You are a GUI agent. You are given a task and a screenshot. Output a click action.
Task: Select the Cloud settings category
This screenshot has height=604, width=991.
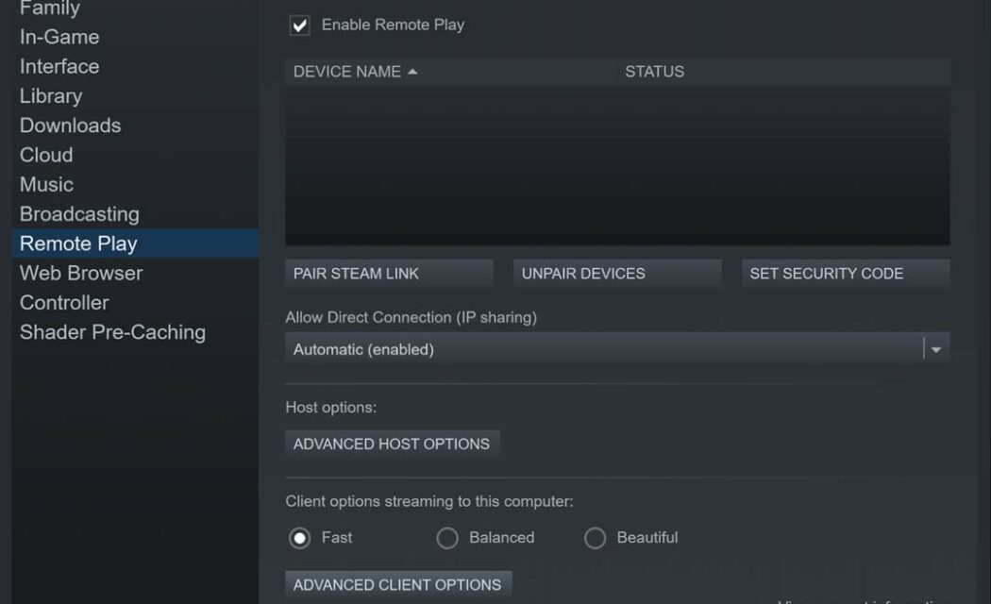[135, 155]
